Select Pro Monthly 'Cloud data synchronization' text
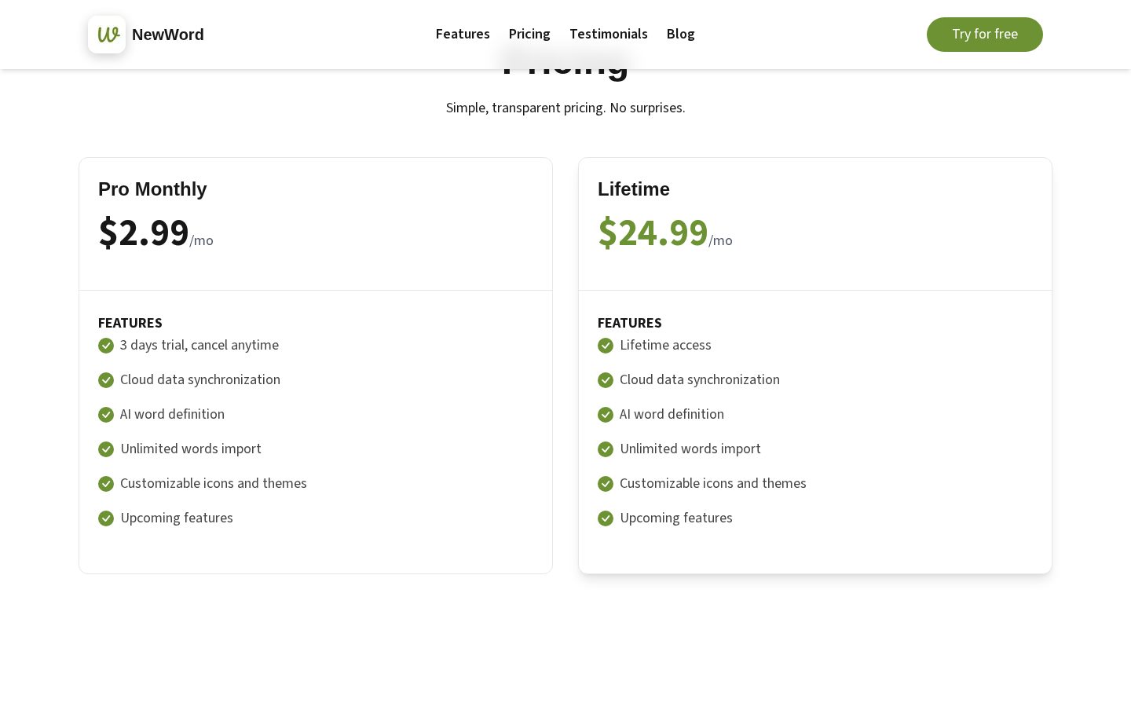Viewport: 1131px width, 707px height. click(x=200, y=379)
